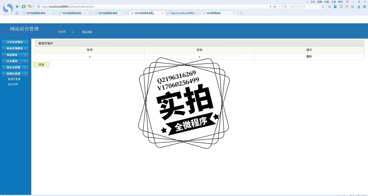Open the 修改密码 sidebar link
Image resolution: width=368 pixels, height=196 pixels.
(x=13, y=84)
